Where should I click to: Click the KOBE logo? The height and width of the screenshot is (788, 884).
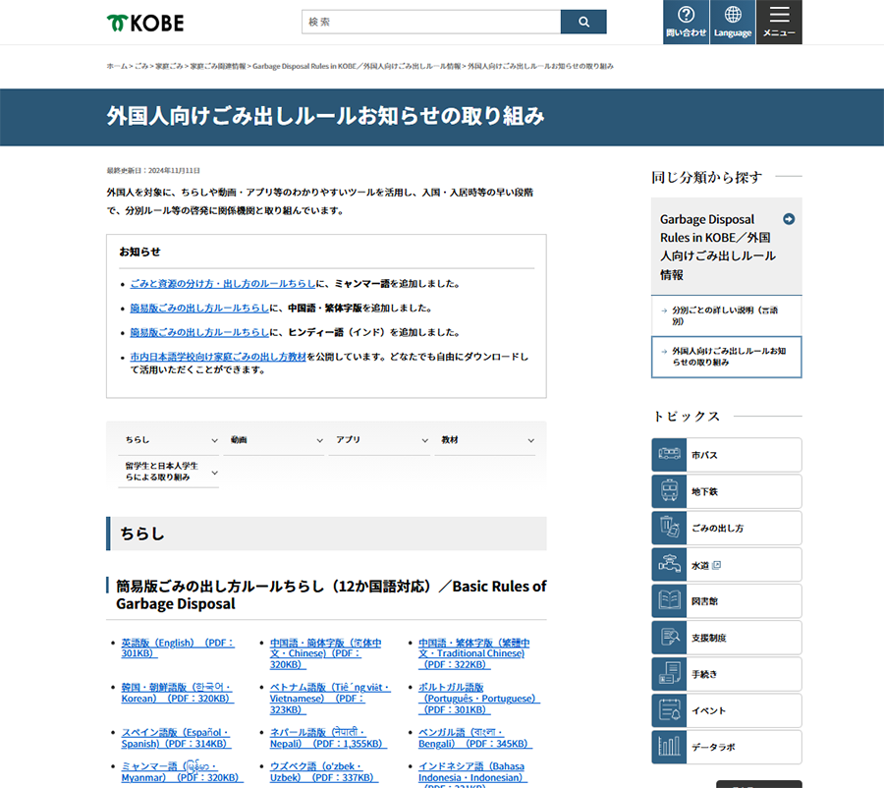pyautogui.click(x=144, y=23)
